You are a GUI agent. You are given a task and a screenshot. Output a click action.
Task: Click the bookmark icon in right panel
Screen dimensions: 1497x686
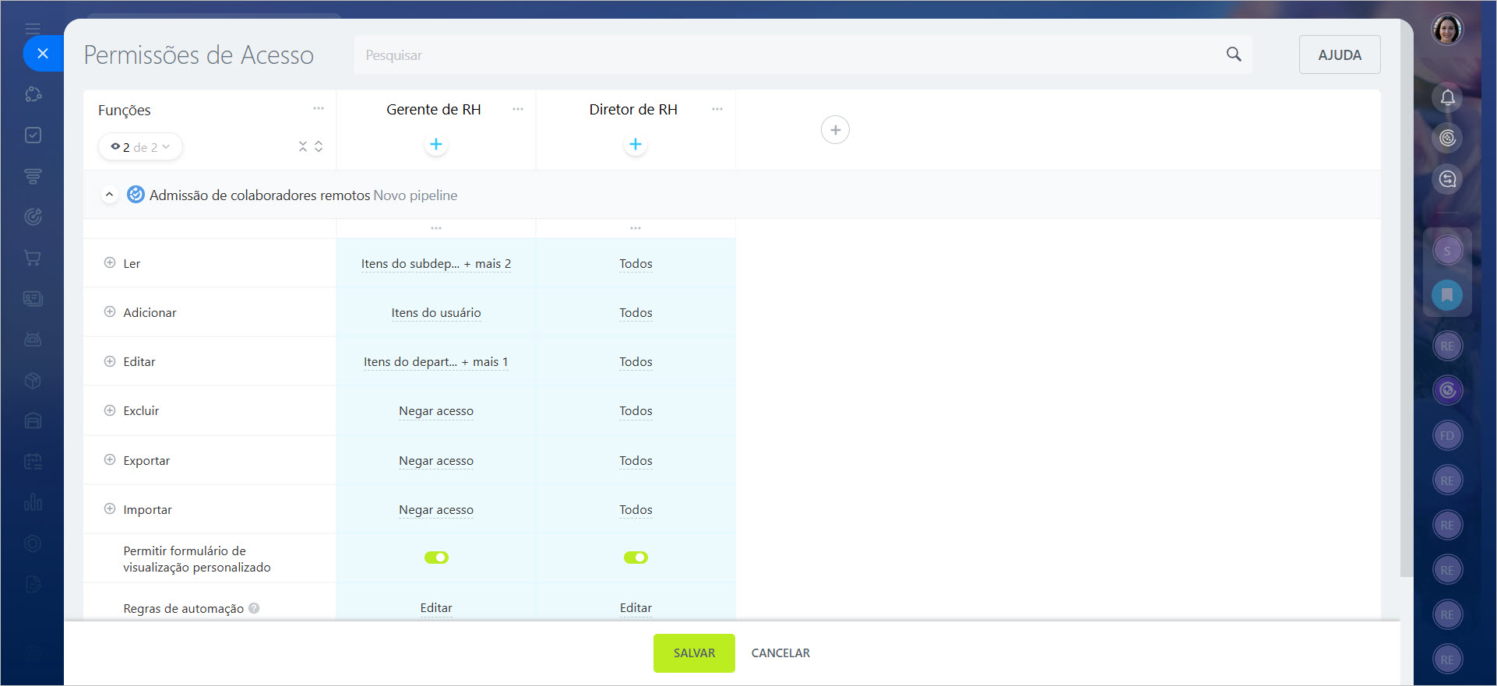pos(1447,295)
